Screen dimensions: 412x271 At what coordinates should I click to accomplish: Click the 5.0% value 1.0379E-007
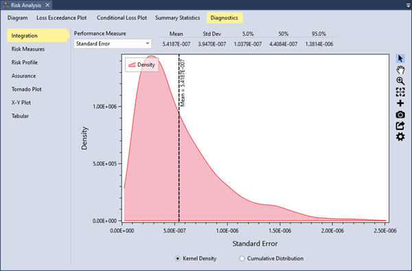(x=248, y=44)
